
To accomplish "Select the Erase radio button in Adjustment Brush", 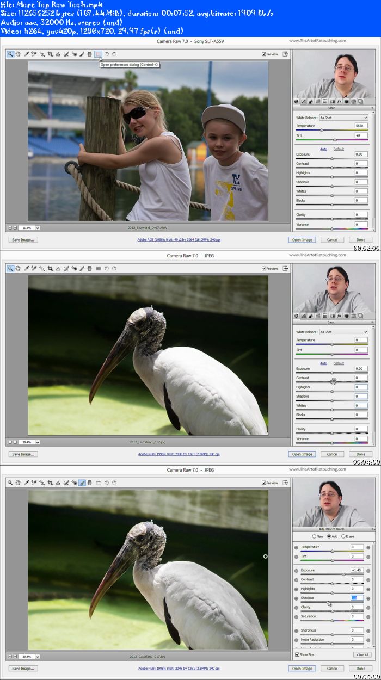I will click(343, 536).
